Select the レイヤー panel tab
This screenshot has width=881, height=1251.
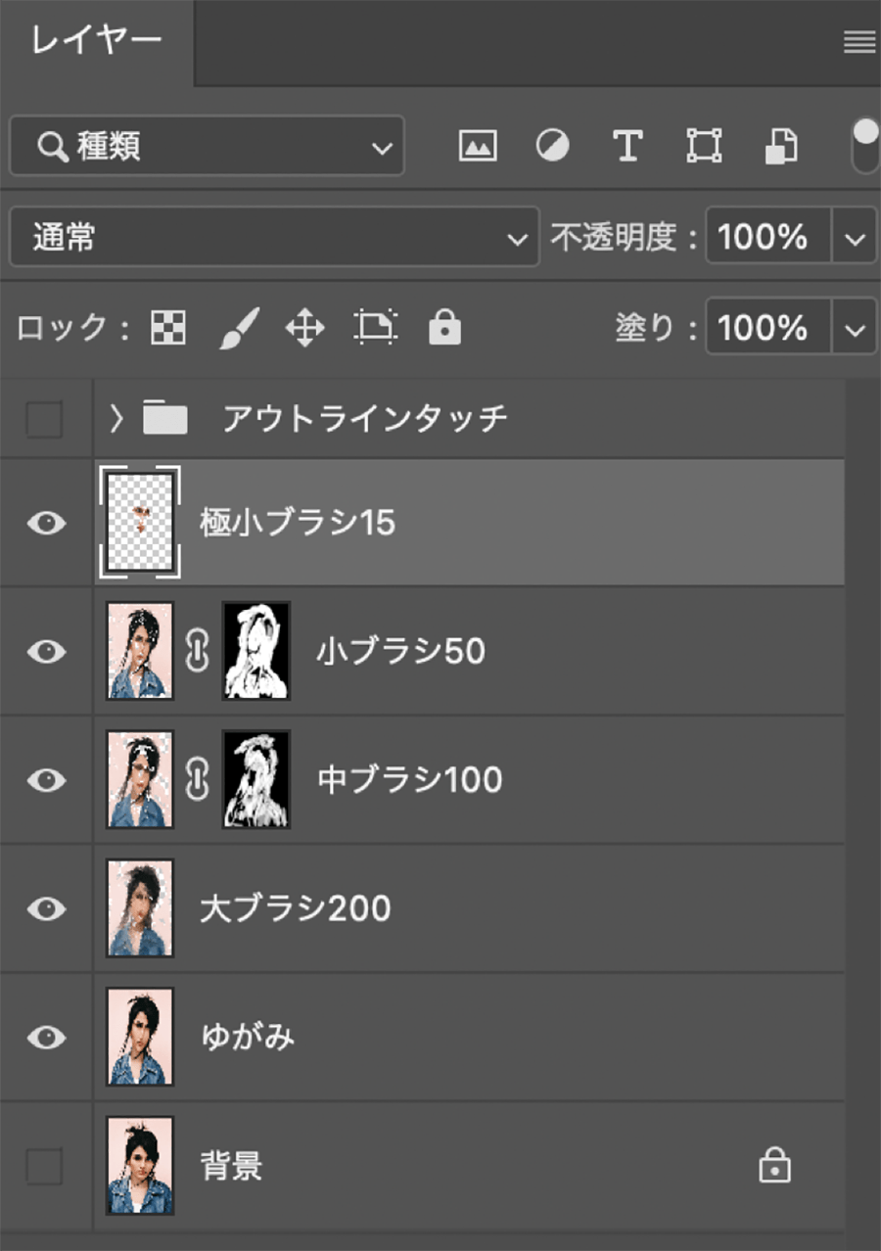[96, 41]
